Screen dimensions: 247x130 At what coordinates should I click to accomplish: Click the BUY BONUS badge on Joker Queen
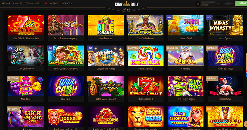[x=212, y=78]
